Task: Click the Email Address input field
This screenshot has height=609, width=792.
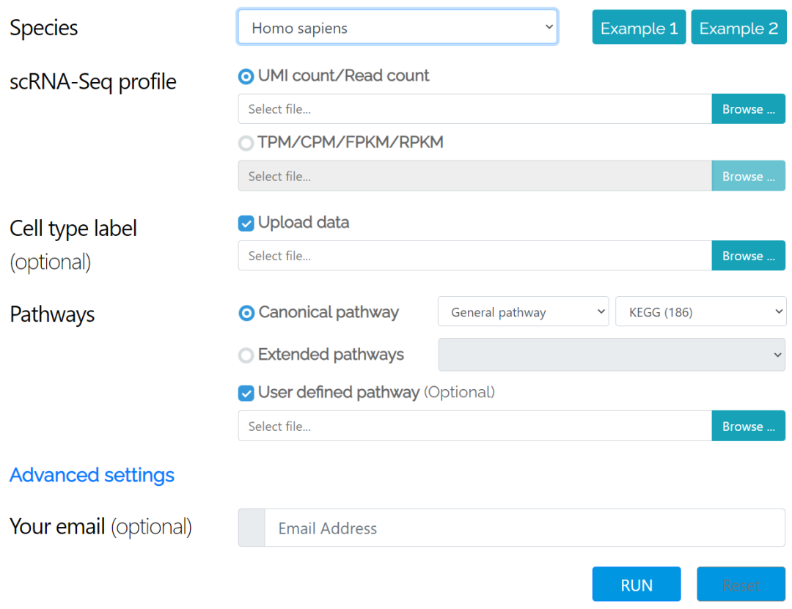Action: [524, 528]
